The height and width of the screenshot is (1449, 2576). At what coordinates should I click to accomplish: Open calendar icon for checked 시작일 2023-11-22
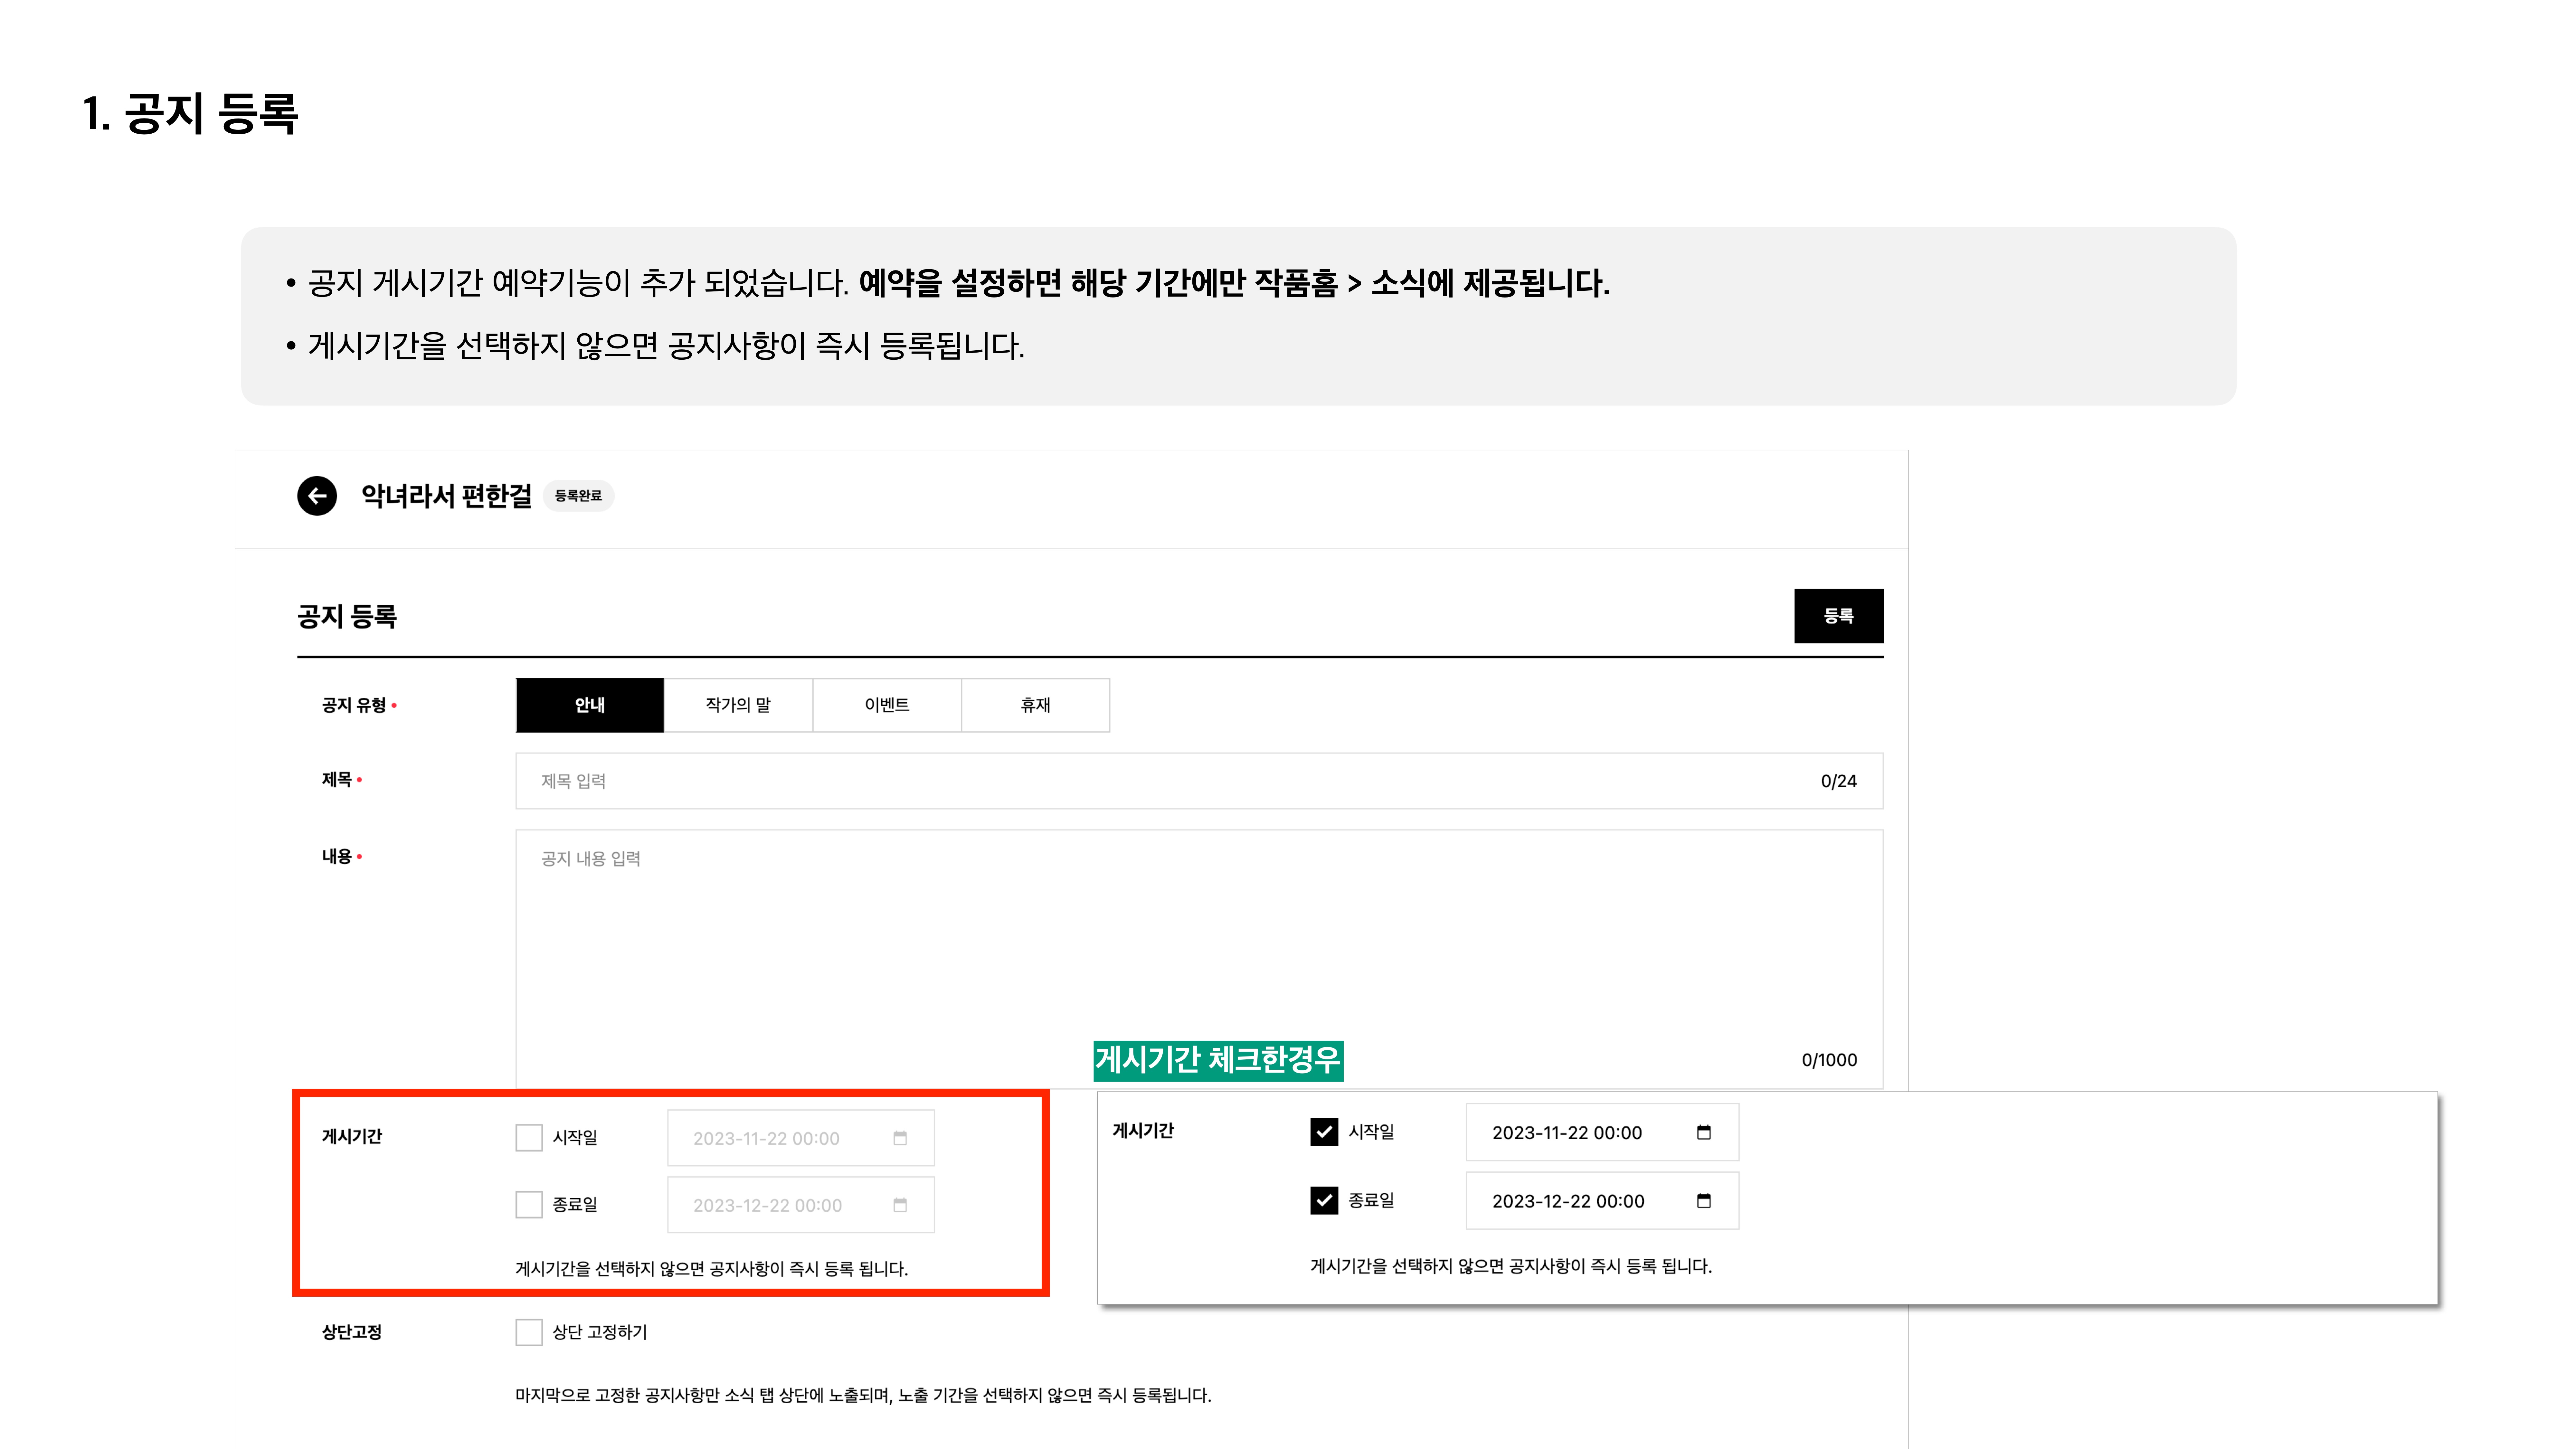point(1704,1132)
